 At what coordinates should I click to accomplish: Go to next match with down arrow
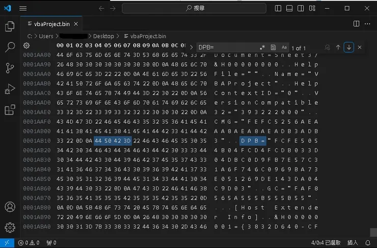point(349,47)
